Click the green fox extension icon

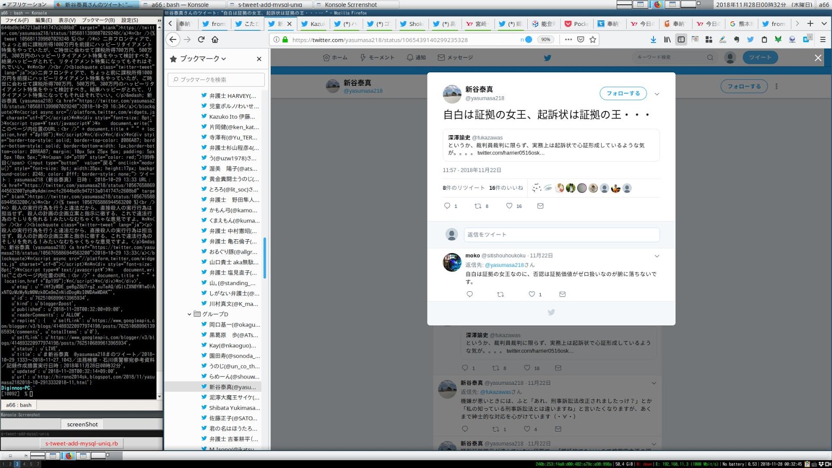(778, 40)
